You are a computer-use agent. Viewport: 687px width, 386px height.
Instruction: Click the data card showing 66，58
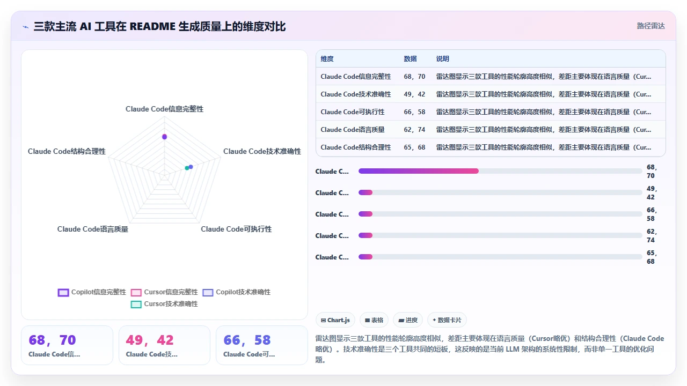point(262,345)
